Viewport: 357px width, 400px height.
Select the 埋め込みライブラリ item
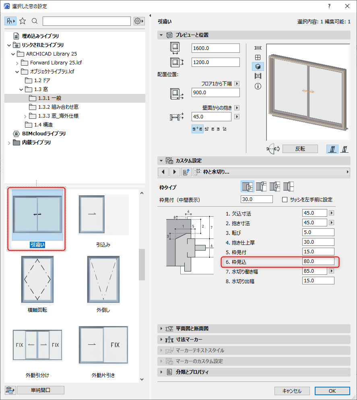click(36, 36)
